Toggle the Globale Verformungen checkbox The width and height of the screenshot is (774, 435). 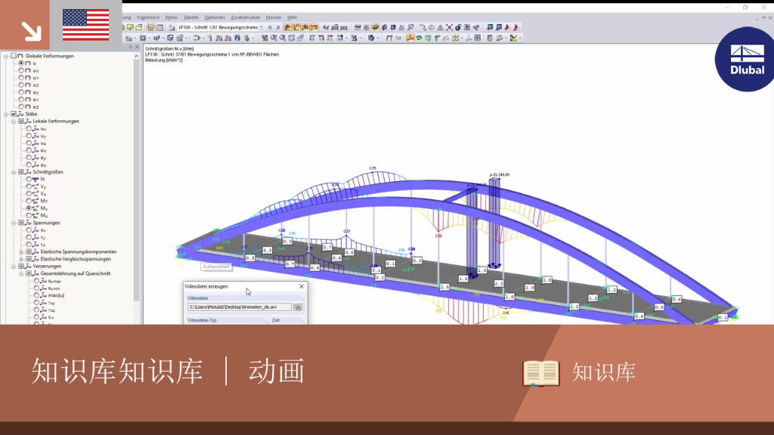click(x=14, y=56)
